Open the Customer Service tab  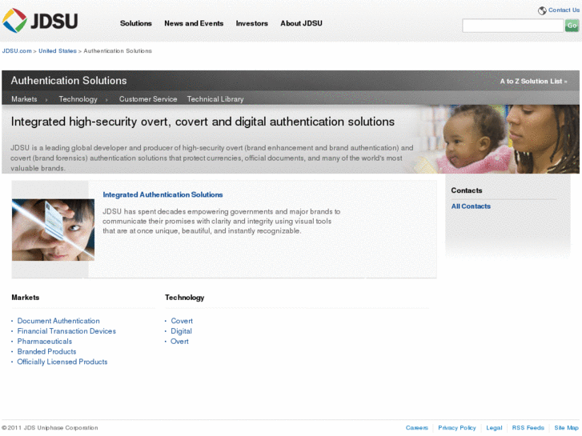pyautogui.click(x=148, y=99)
